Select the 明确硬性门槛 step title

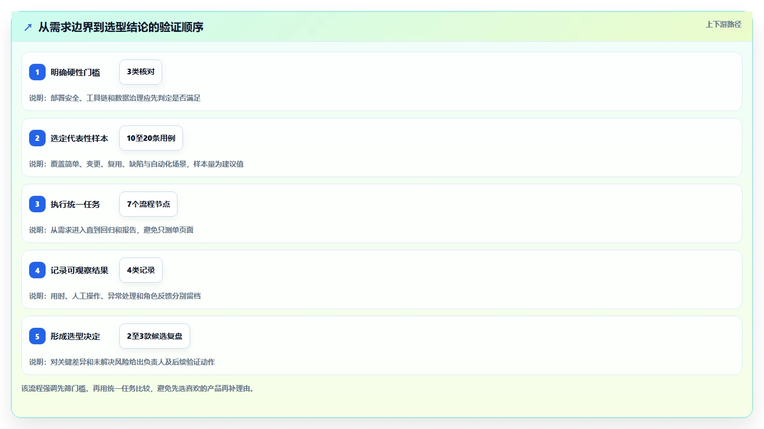pos(75,72)
